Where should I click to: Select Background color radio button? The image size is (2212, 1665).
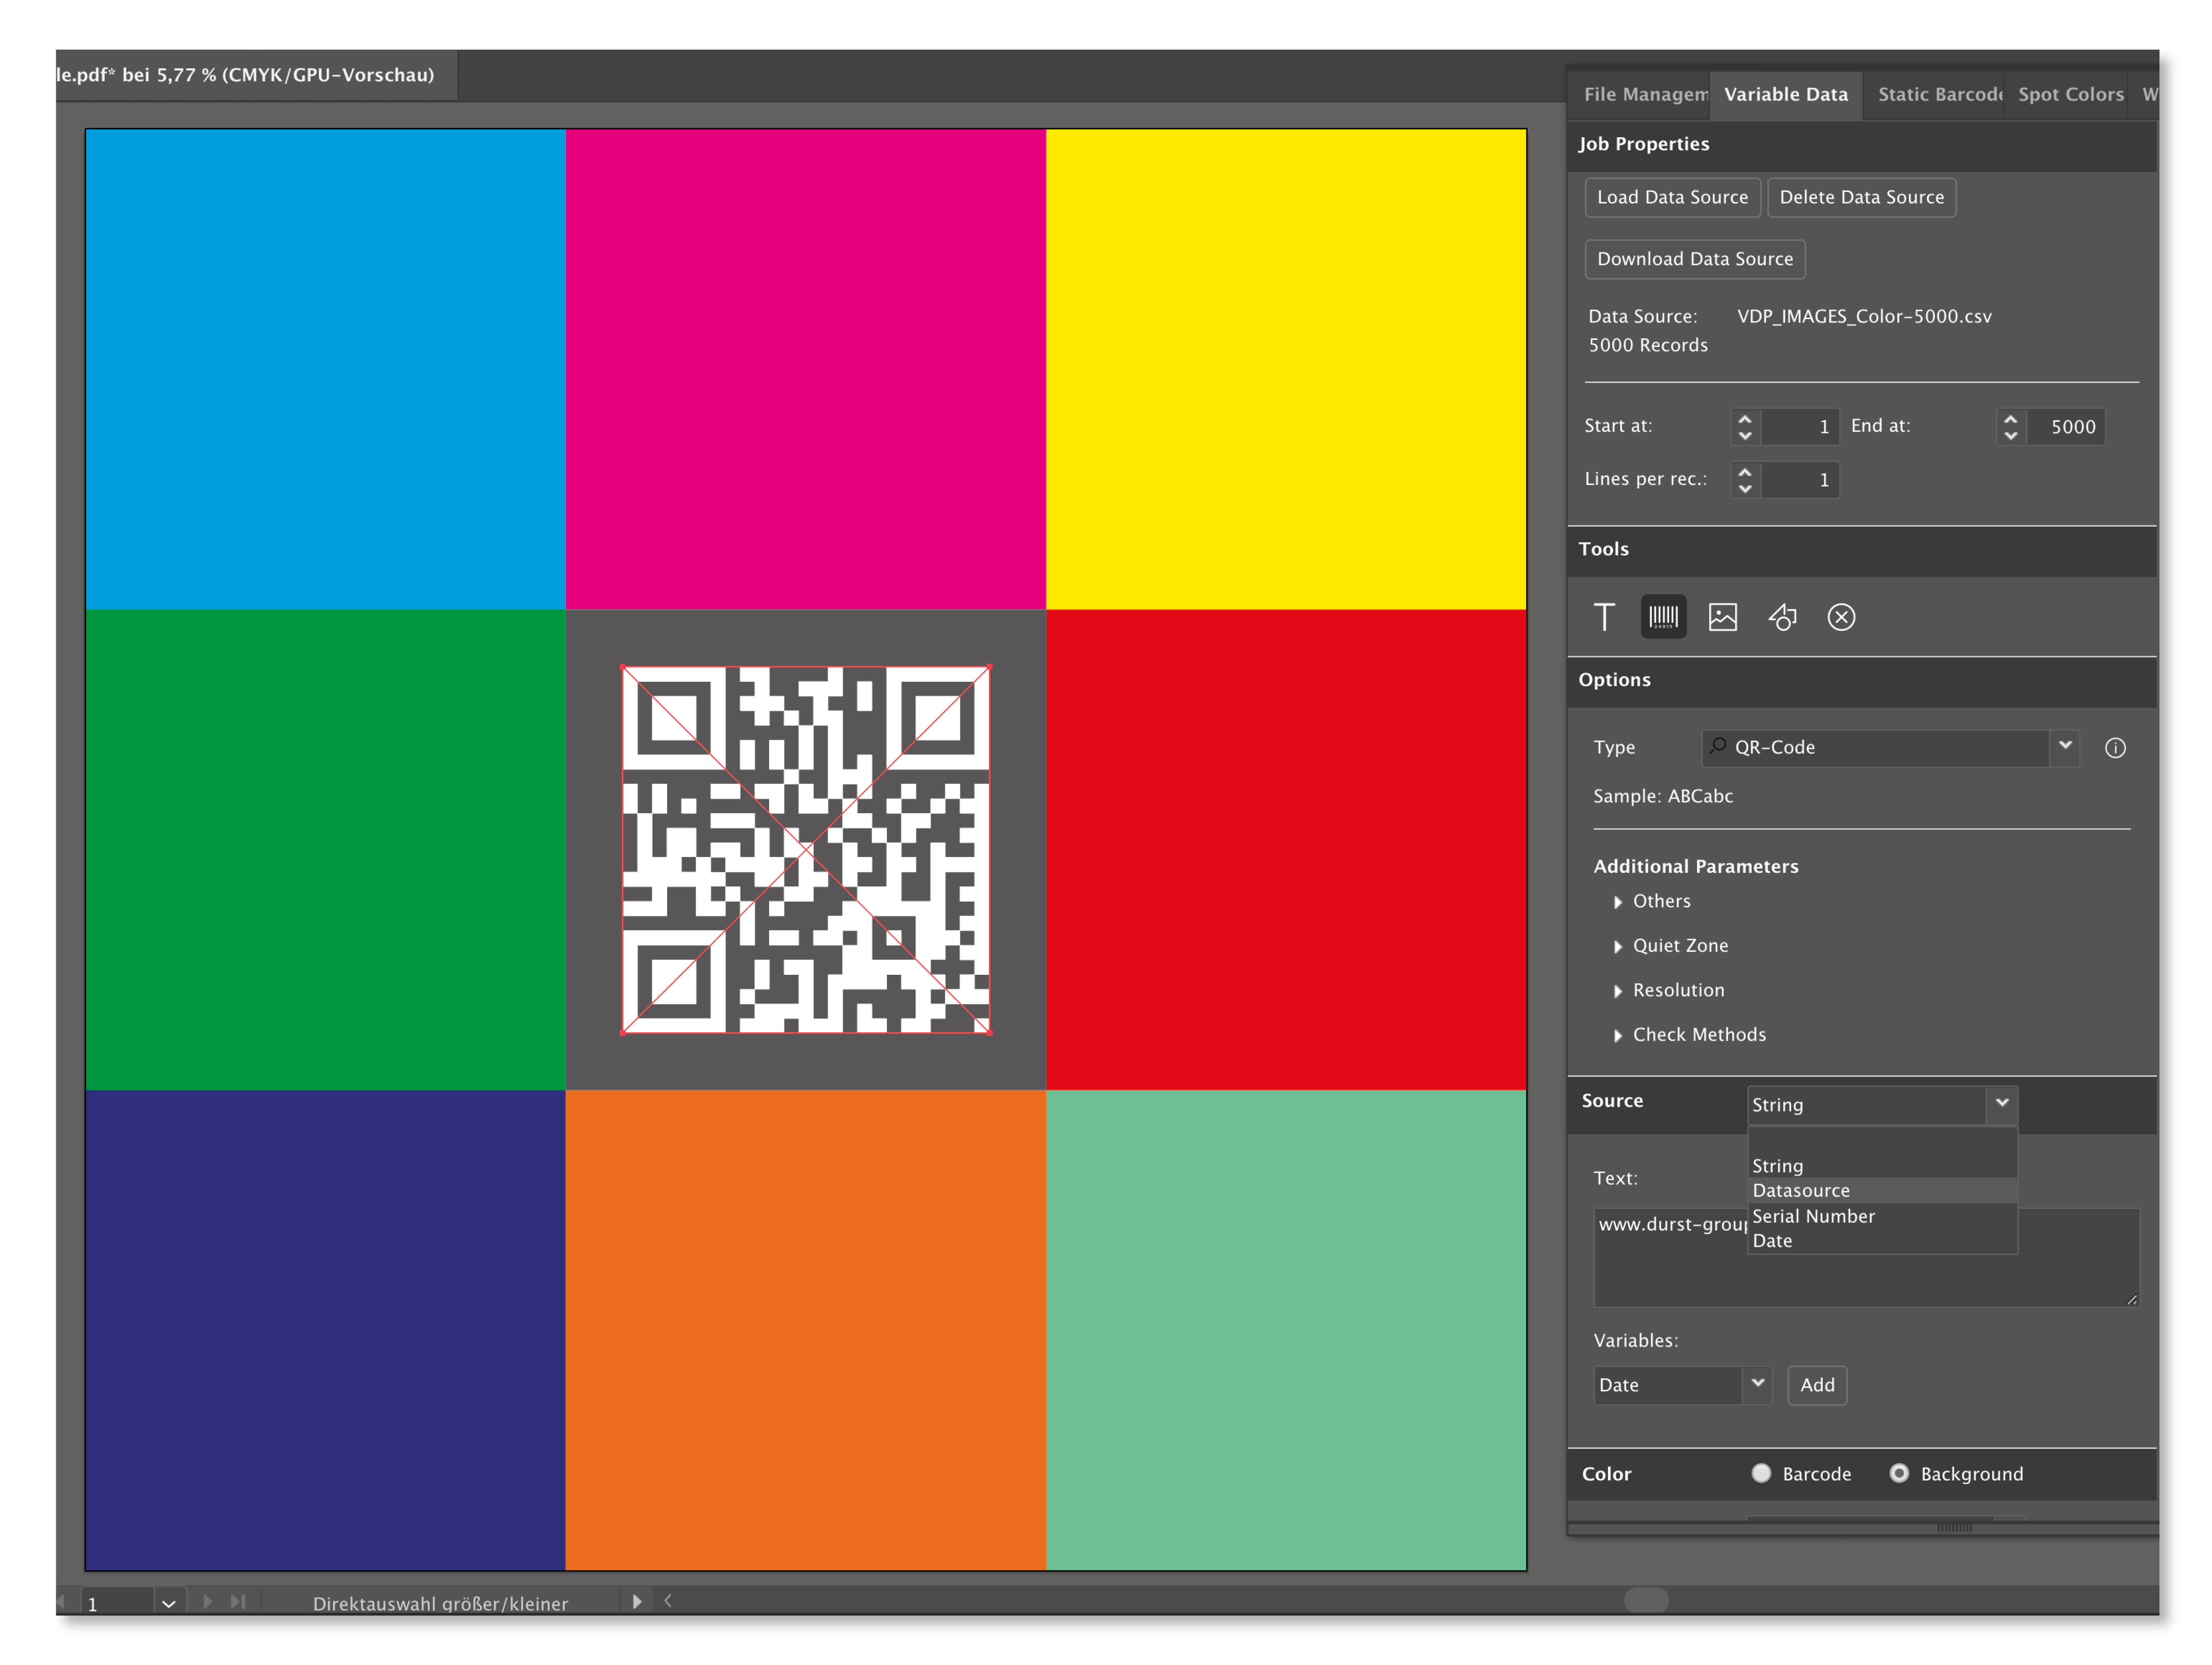point(1899,1473)
